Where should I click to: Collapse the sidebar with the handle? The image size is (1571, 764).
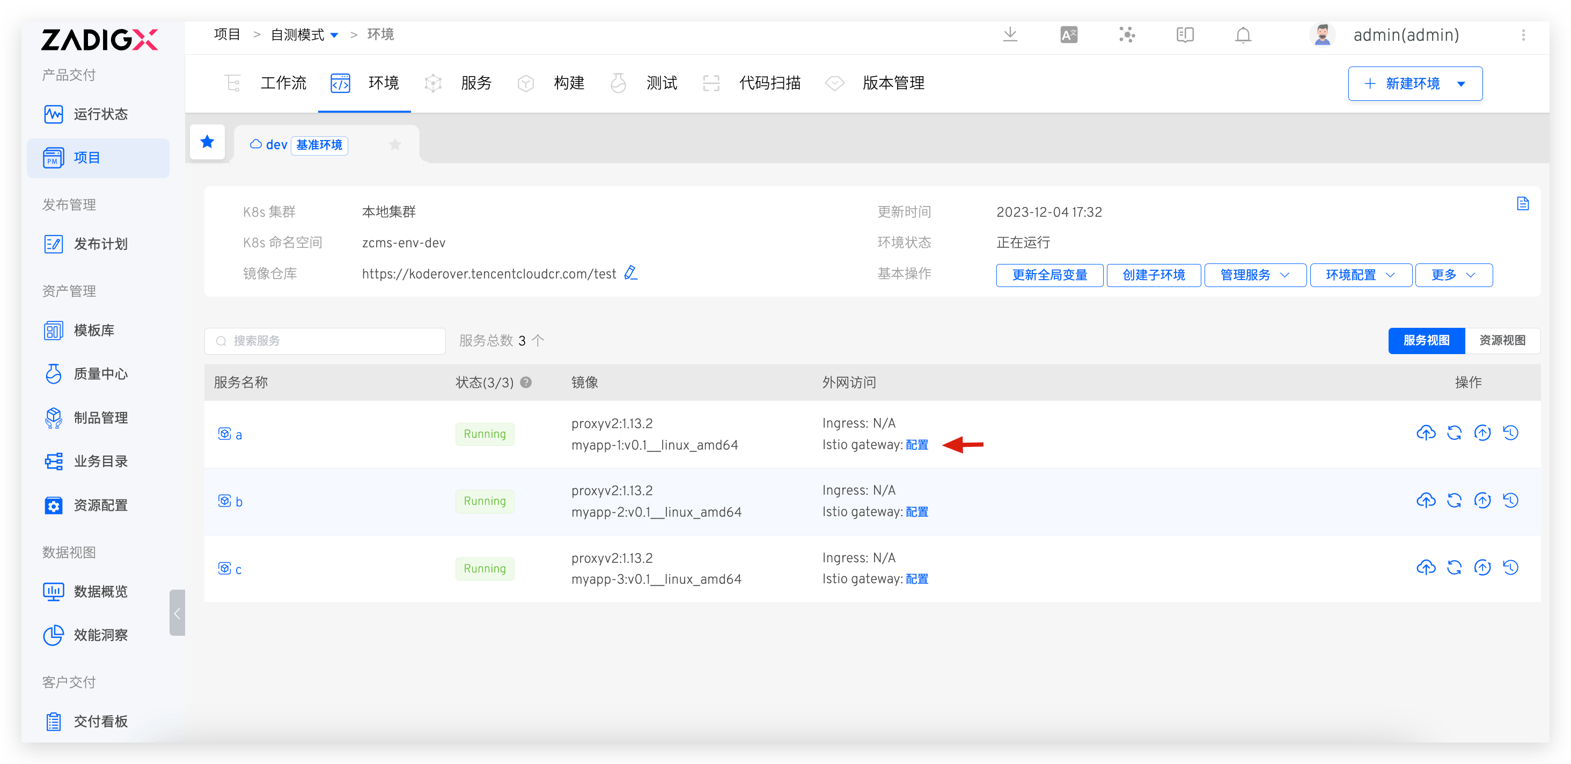pyautogui.click(x=177, y=613)
